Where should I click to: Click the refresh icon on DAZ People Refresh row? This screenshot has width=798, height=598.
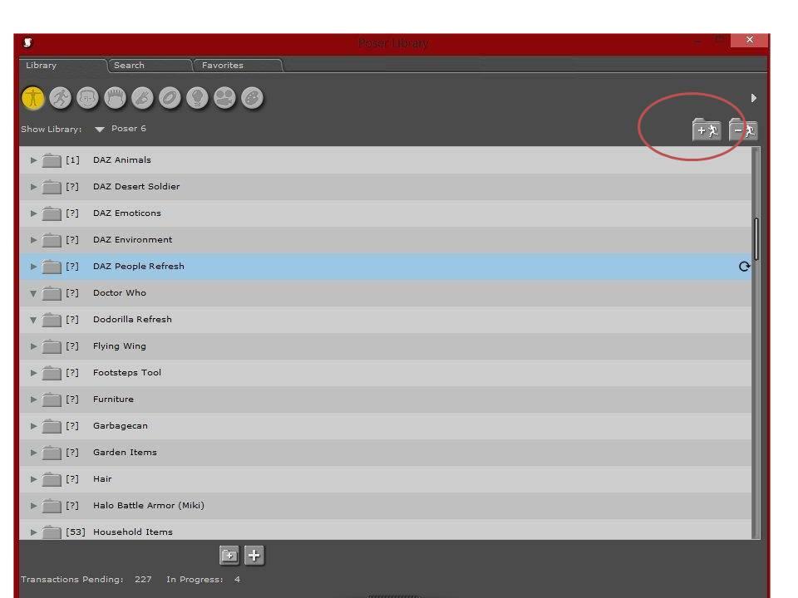[744, 267]
